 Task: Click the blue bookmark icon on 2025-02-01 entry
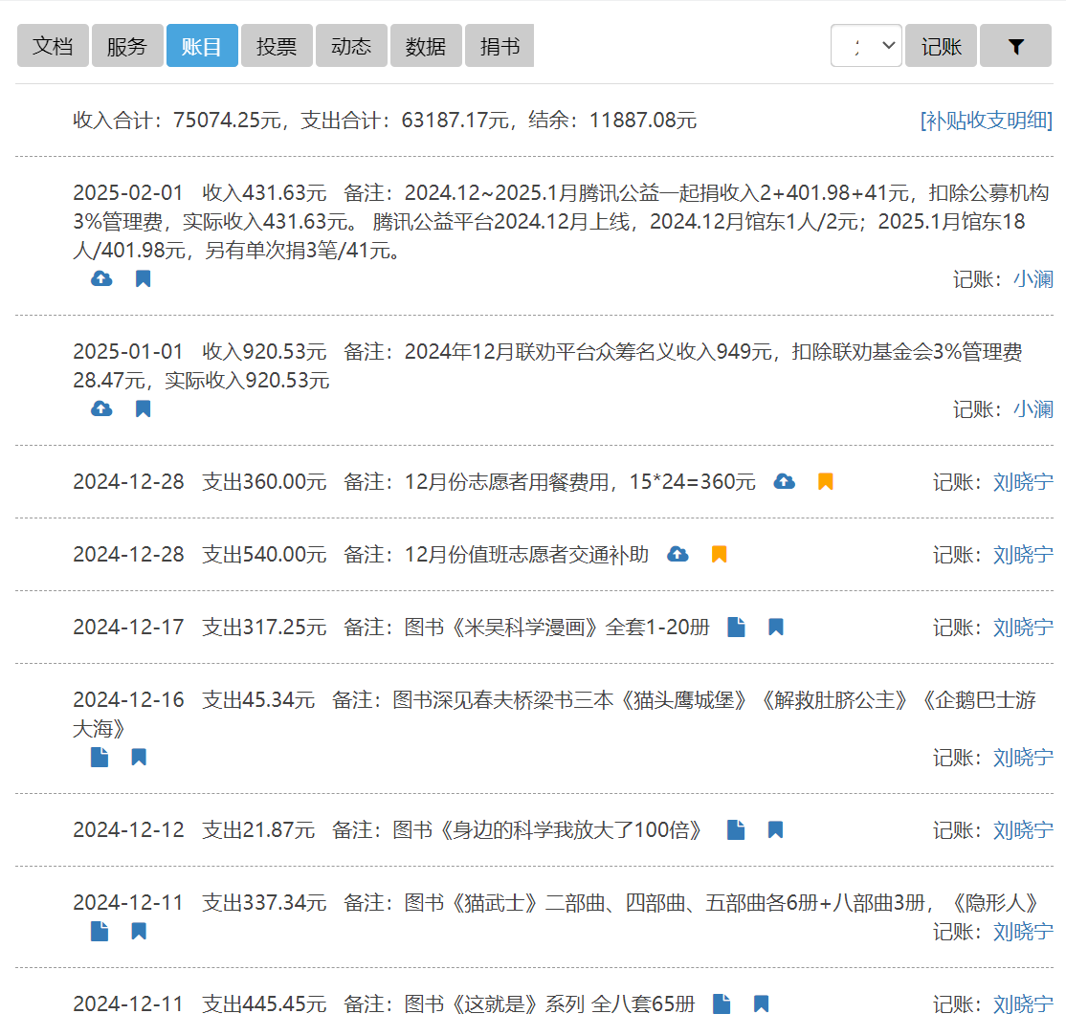coord(143,279)
